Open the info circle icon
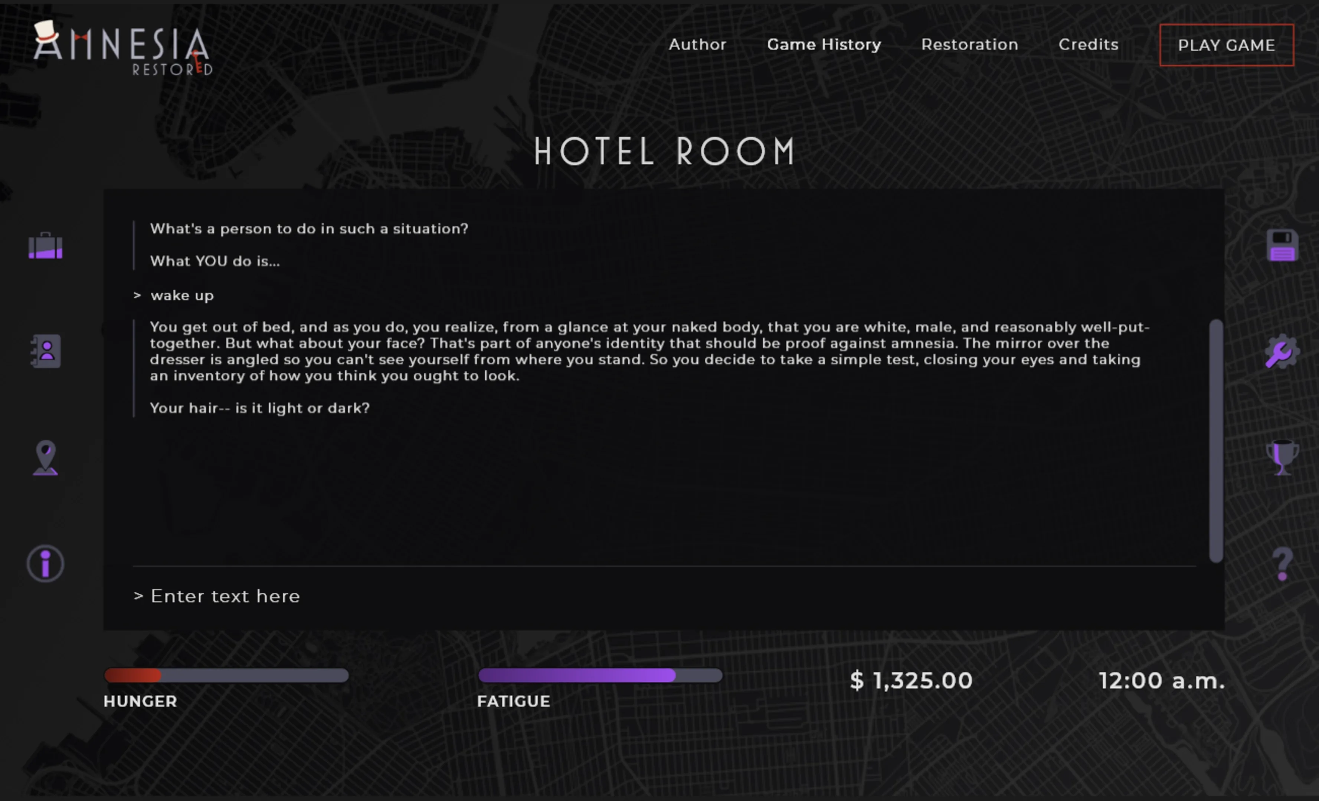 [x=46, y=564]
